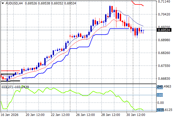Click the 0.66830 price axis label
Viewport: 173px width, 118px height.
point(164,78)
